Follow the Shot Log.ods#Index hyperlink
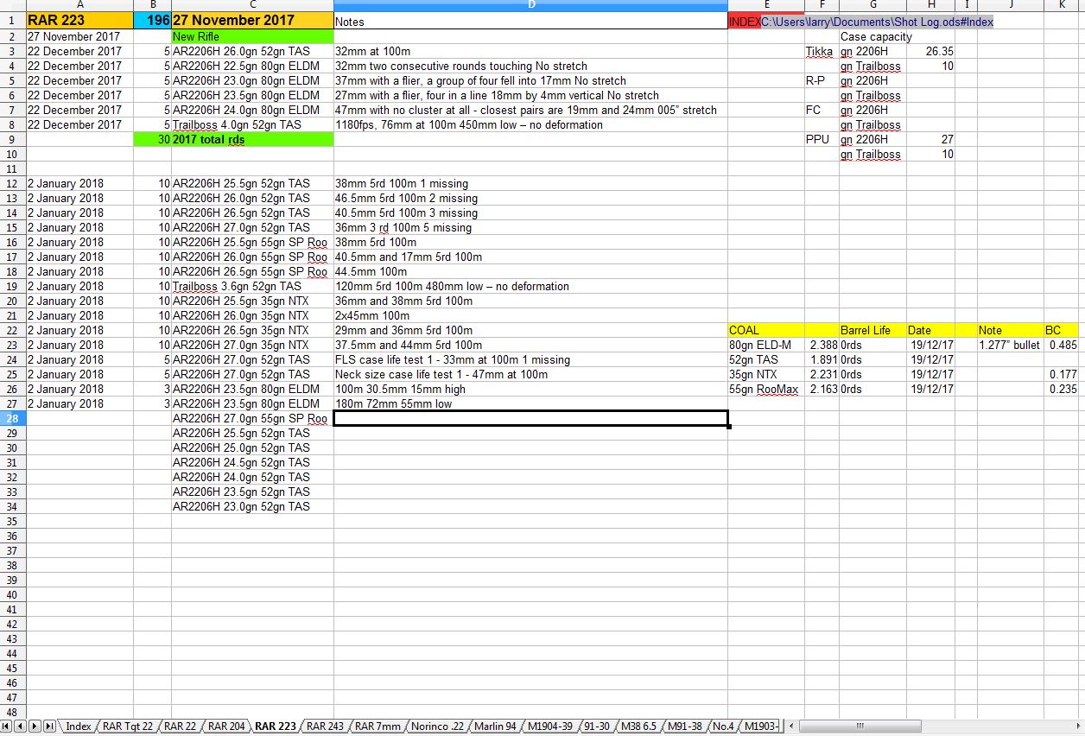This screenshot has width=1085, height=736. pyautogui.click(x=877, y=22)
